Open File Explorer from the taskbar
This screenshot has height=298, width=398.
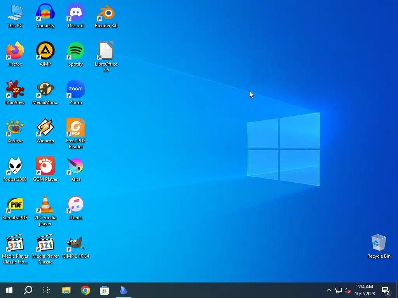[x=66, y=290]
